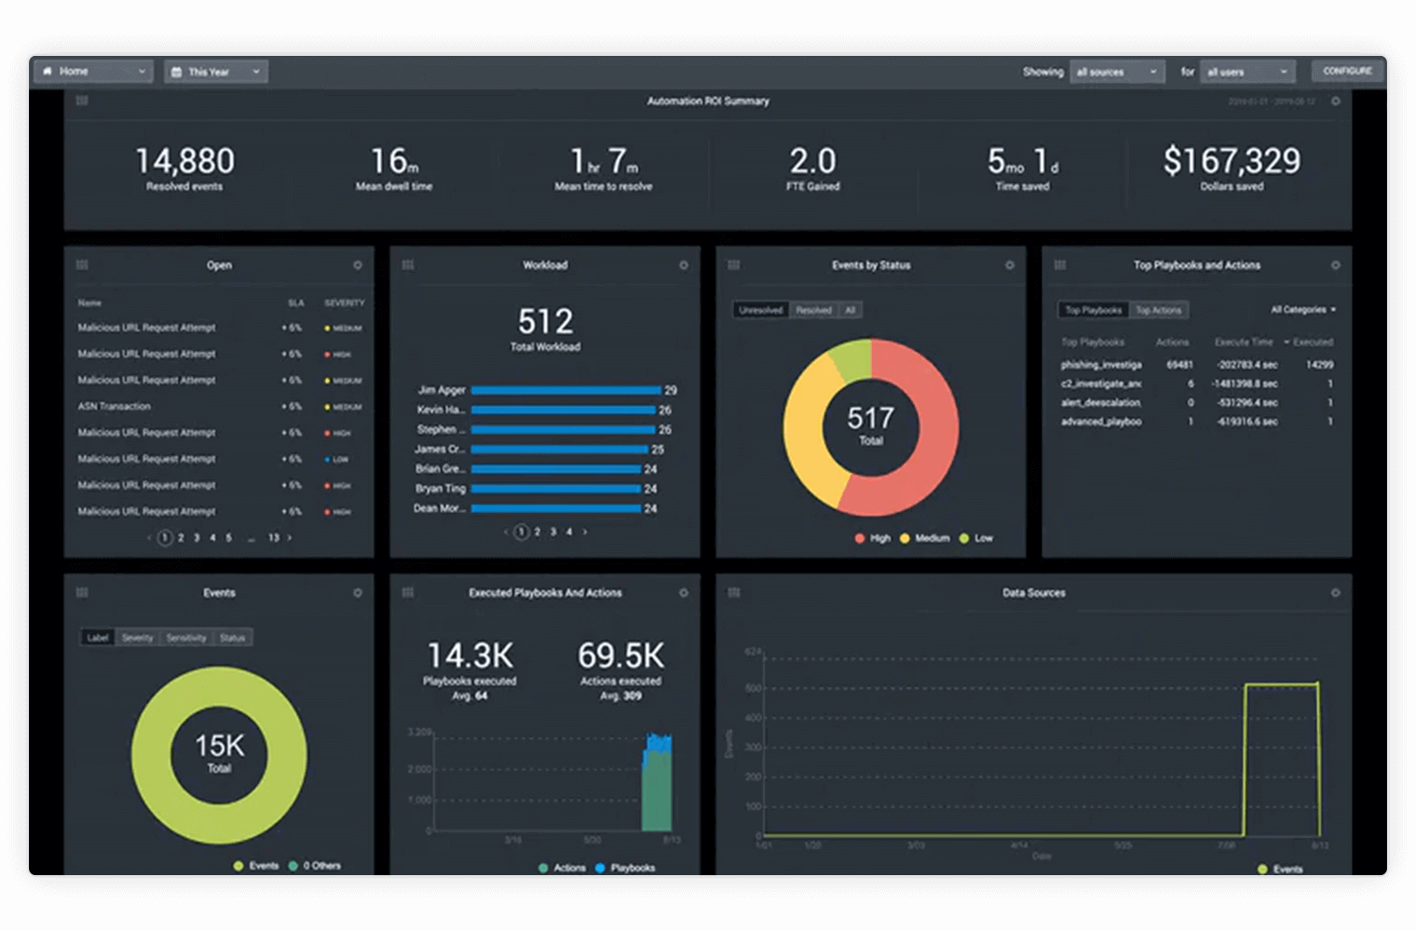Select Resolved tab in Events by Status
This screenshot has width=1416, height=931.
(814, 310)
